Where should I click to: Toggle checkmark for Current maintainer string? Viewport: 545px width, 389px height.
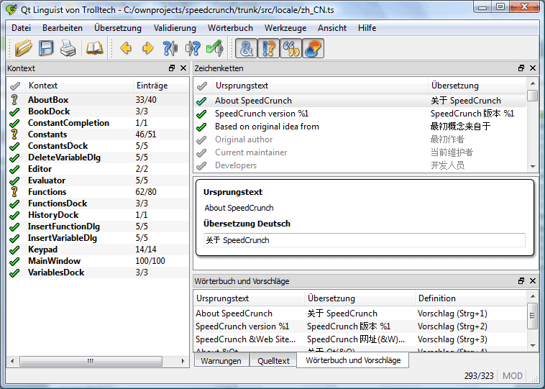pyautogui.click(x=201, y=152)
